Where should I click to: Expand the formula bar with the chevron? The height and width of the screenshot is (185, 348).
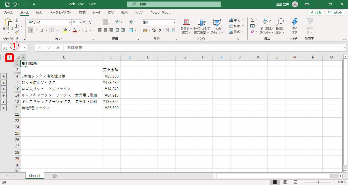click(345, 48)
